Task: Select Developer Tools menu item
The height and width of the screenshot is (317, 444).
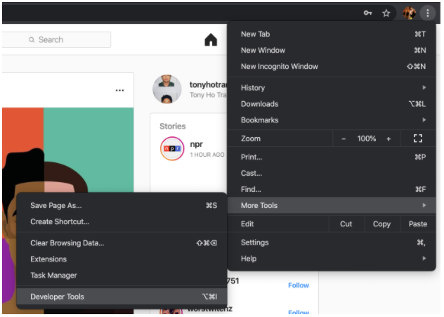Action: (58, 297)
